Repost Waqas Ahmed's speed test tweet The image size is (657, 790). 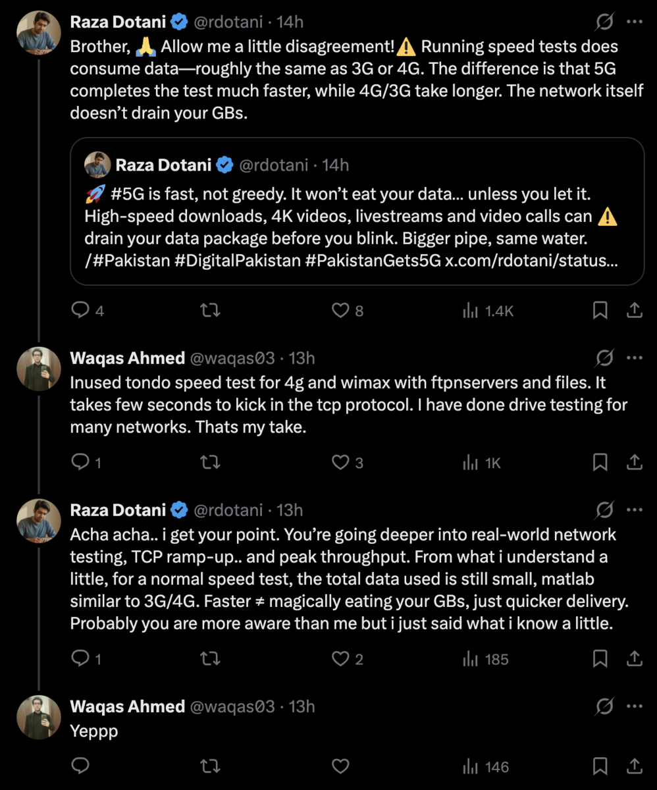209,463
